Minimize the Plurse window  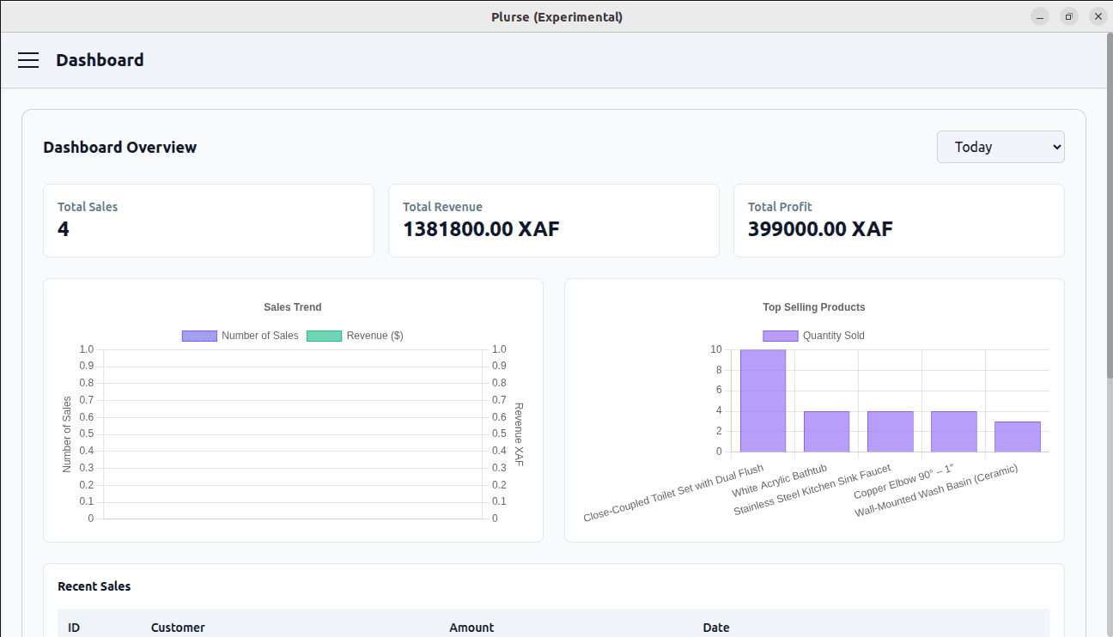(1040, 16)
